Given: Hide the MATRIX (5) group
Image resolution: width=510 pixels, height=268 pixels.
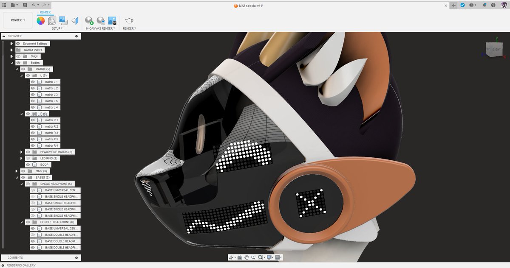Looking at the screenshot, I should click(x=23, y=69).
